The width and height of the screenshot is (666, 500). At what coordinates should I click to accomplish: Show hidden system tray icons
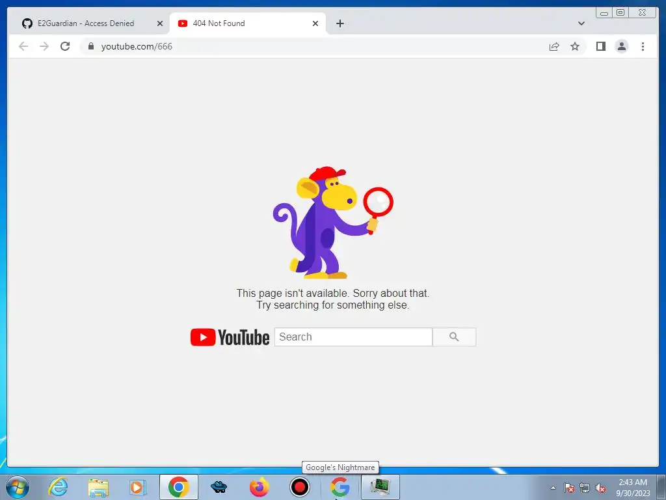point(553,488)
